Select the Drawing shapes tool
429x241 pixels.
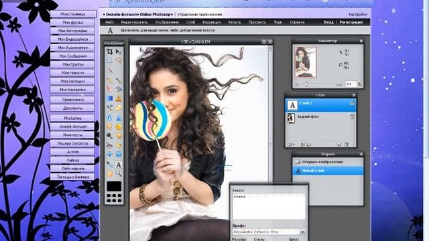[119, 108]
